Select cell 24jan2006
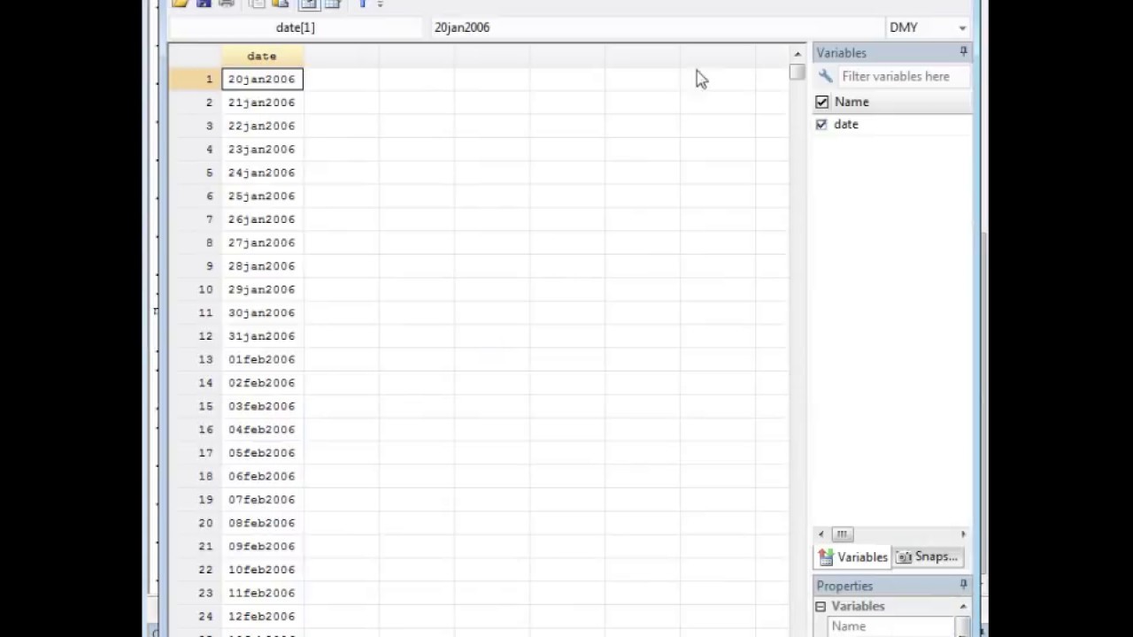This screenshot has width=1133, height=637. (262, 173)
